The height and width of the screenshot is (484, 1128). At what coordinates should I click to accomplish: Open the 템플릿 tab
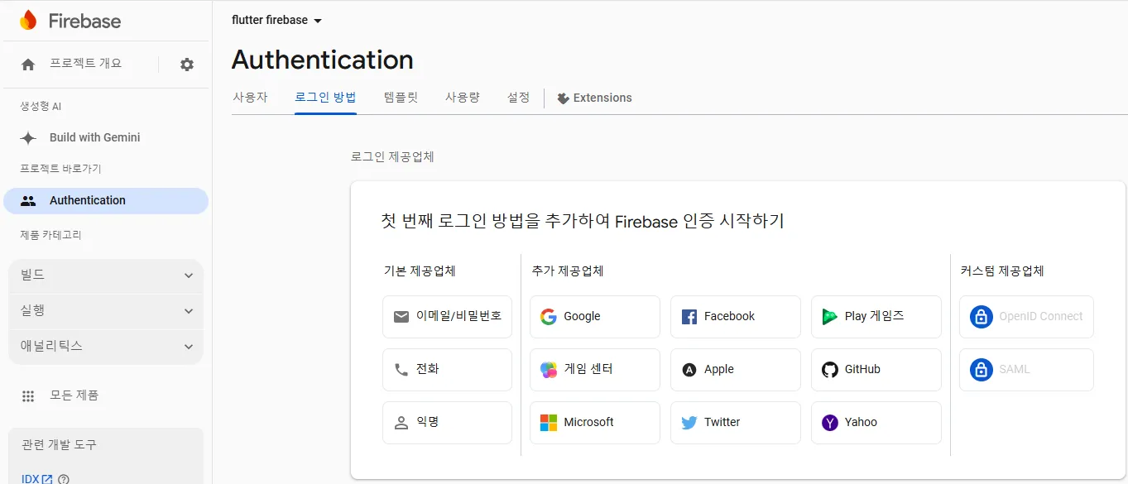[x=401, y=98]
